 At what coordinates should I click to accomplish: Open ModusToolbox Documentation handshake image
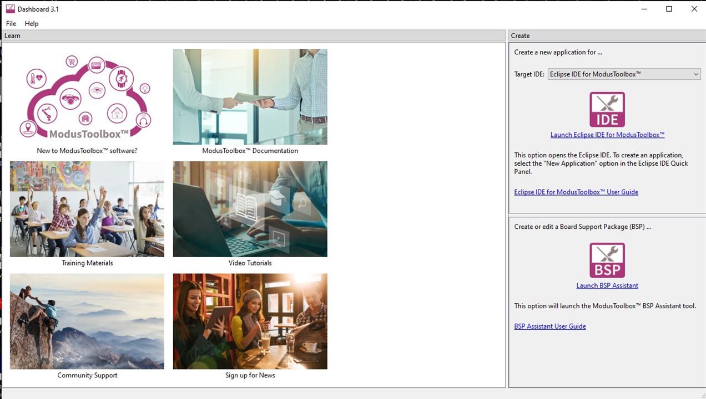[x=250, y=97]
